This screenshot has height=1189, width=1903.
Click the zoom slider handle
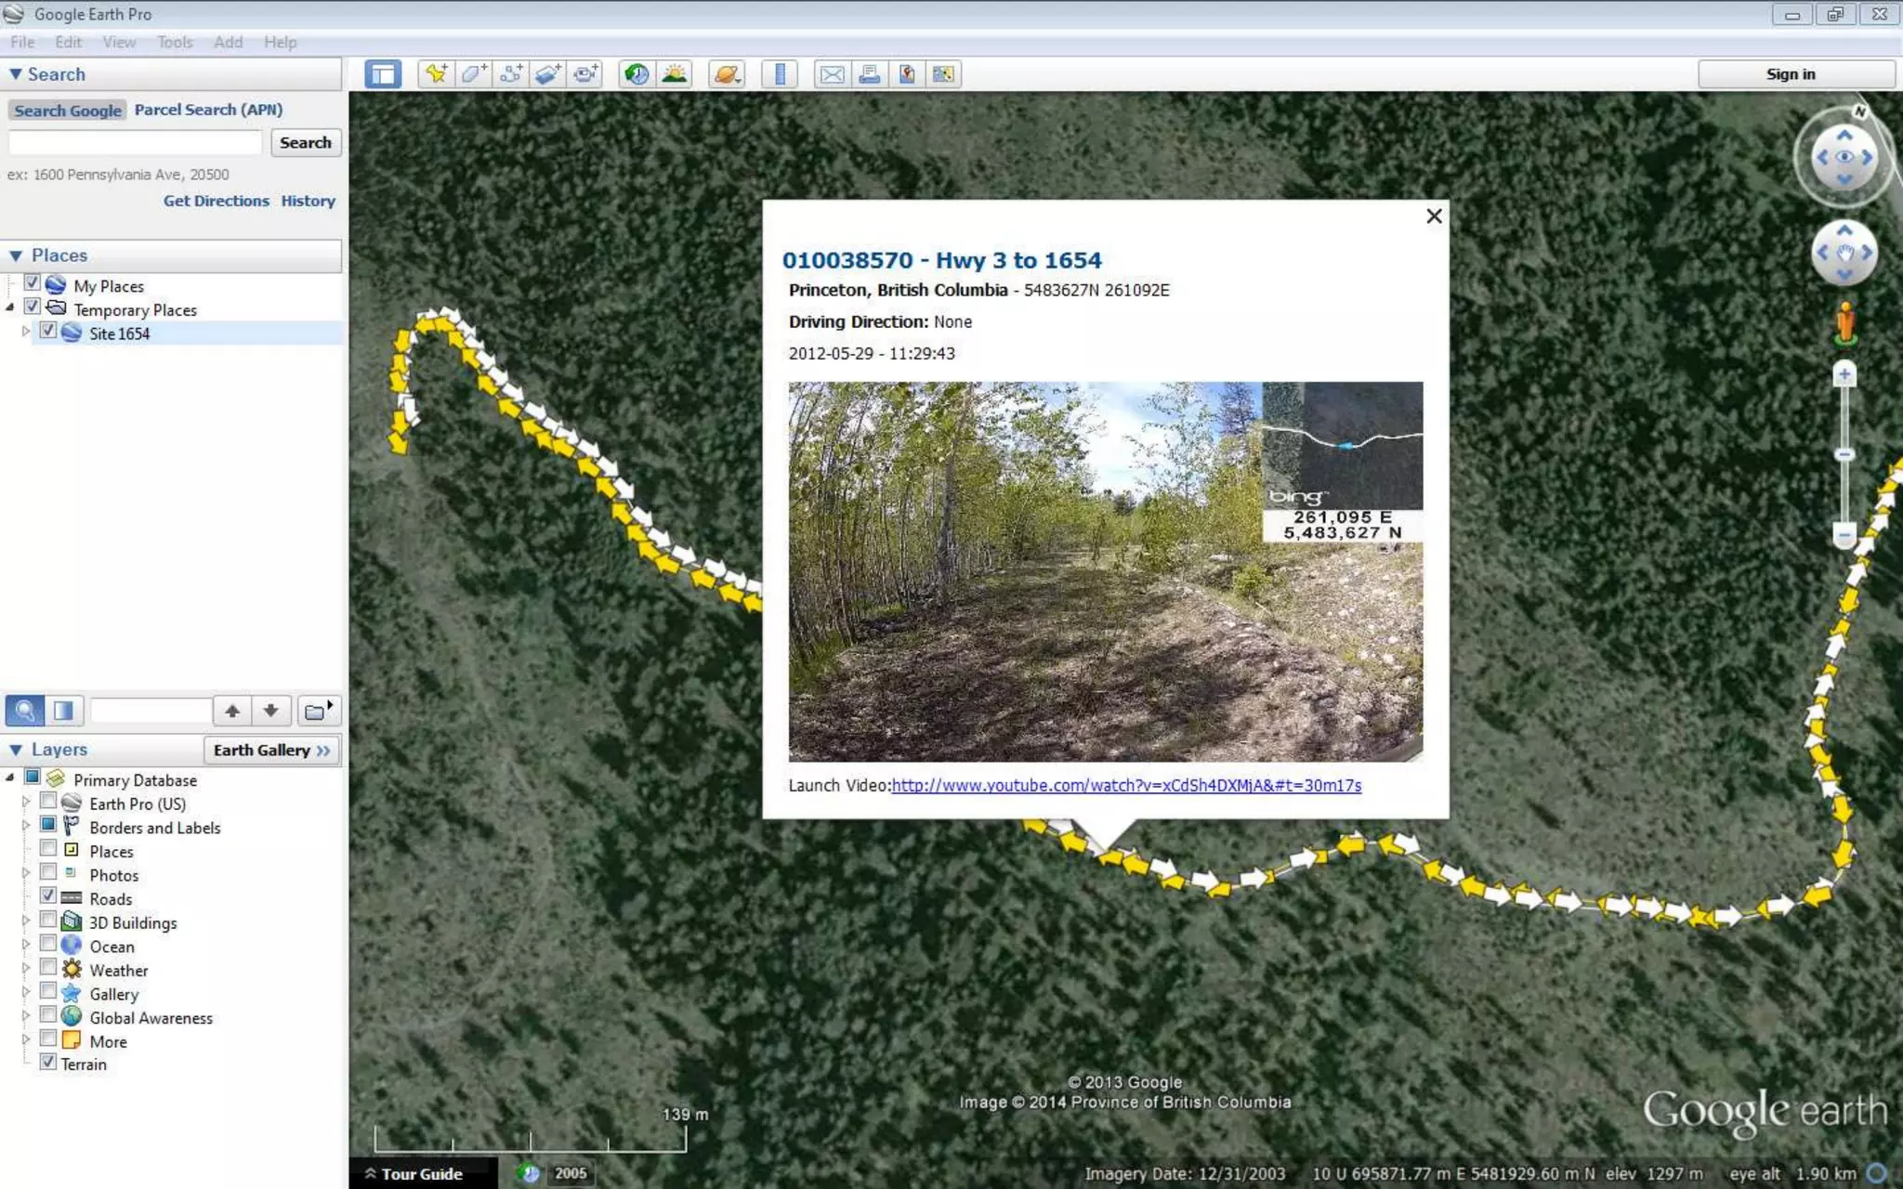(1844, 454)
